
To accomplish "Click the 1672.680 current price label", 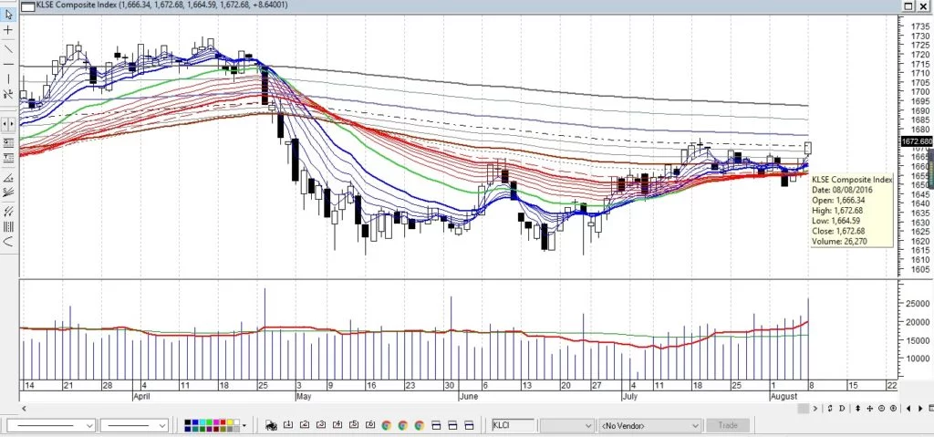I will (917, 142).
